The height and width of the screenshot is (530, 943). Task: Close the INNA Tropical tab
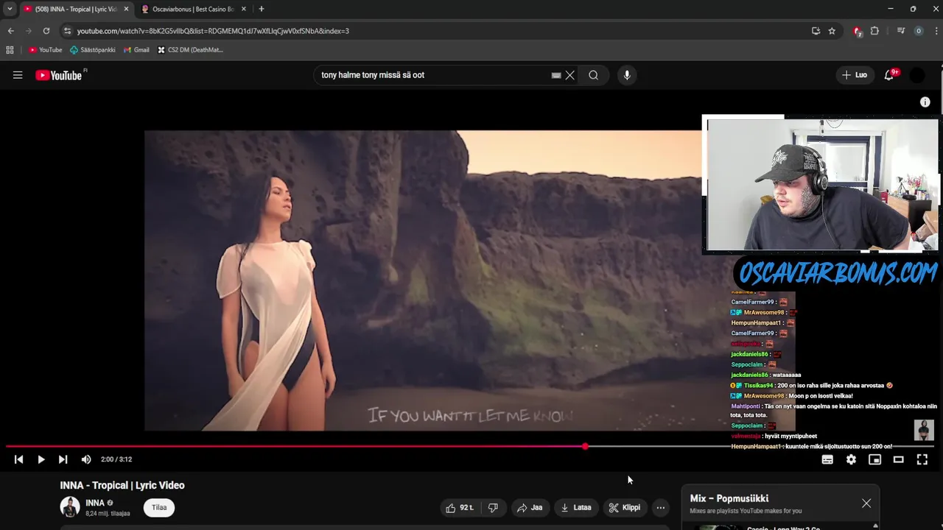[126, 9]
